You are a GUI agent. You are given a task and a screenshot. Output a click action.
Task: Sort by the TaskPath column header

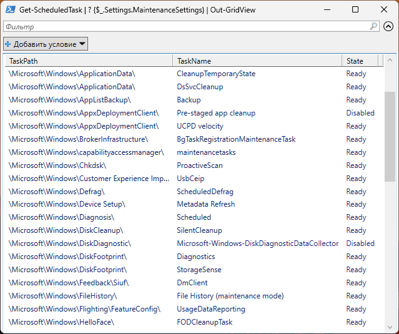(x=89, y=61)
